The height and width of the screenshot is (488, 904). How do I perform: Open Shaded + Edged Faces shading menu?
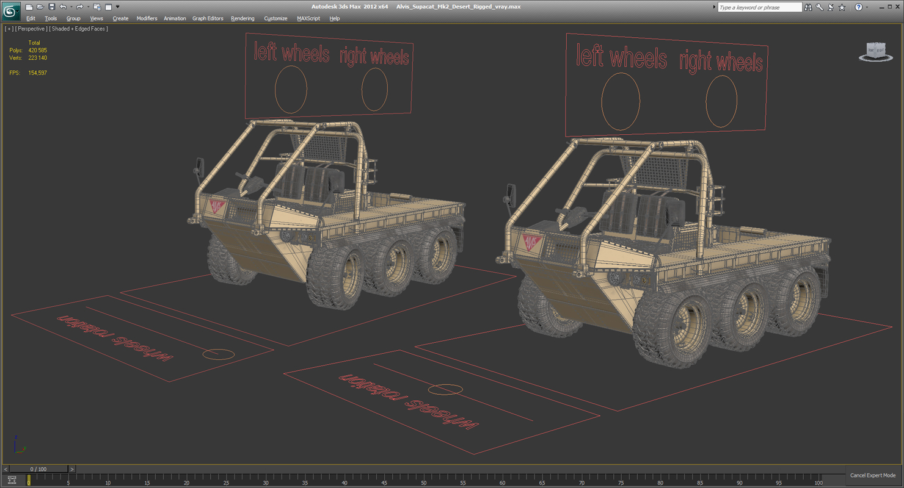pyautogui.click(x=79, y=29)
